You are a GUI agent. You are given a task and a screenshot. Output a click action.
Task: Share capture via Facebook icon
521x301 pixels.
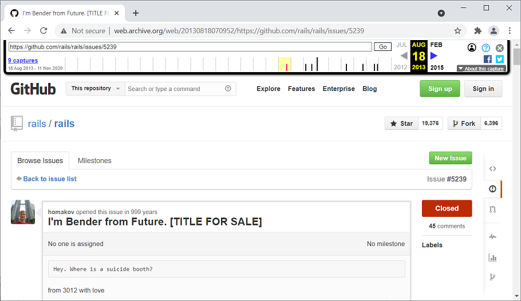(x=488, y=59)
